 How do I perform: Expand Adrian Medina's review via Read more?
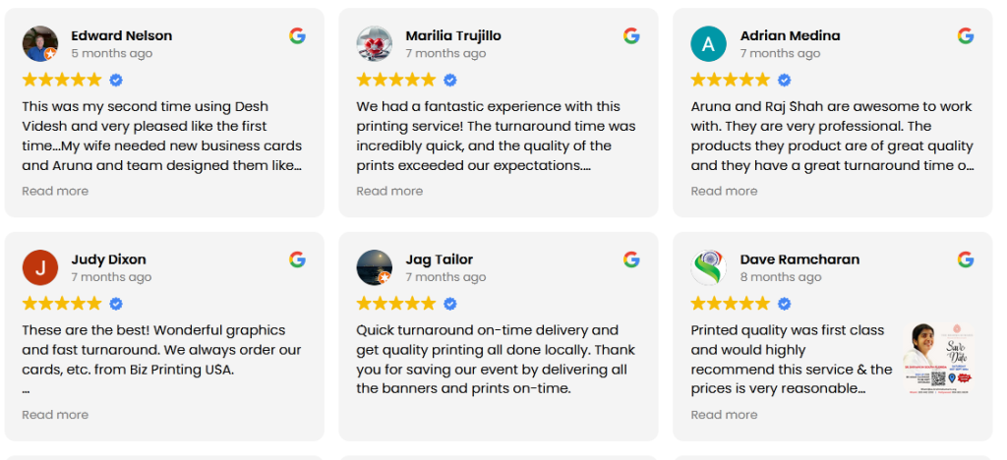point(724,191)
